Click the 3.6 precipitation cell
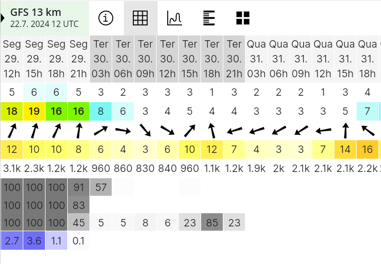This screenshot has height=264, width=381. (34, 241)
